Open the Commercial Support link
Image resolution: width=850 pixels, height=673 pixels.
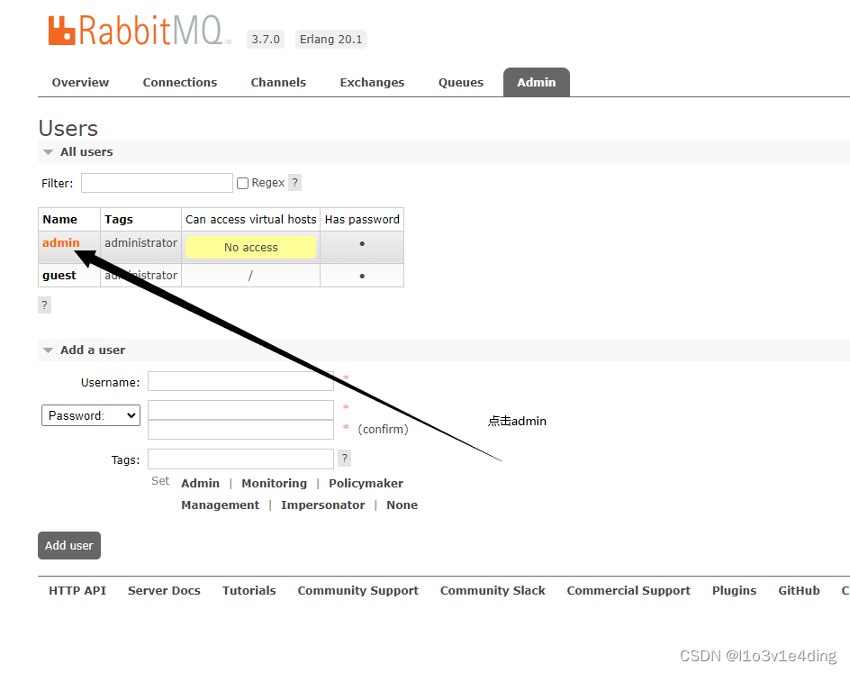(628, 591)
